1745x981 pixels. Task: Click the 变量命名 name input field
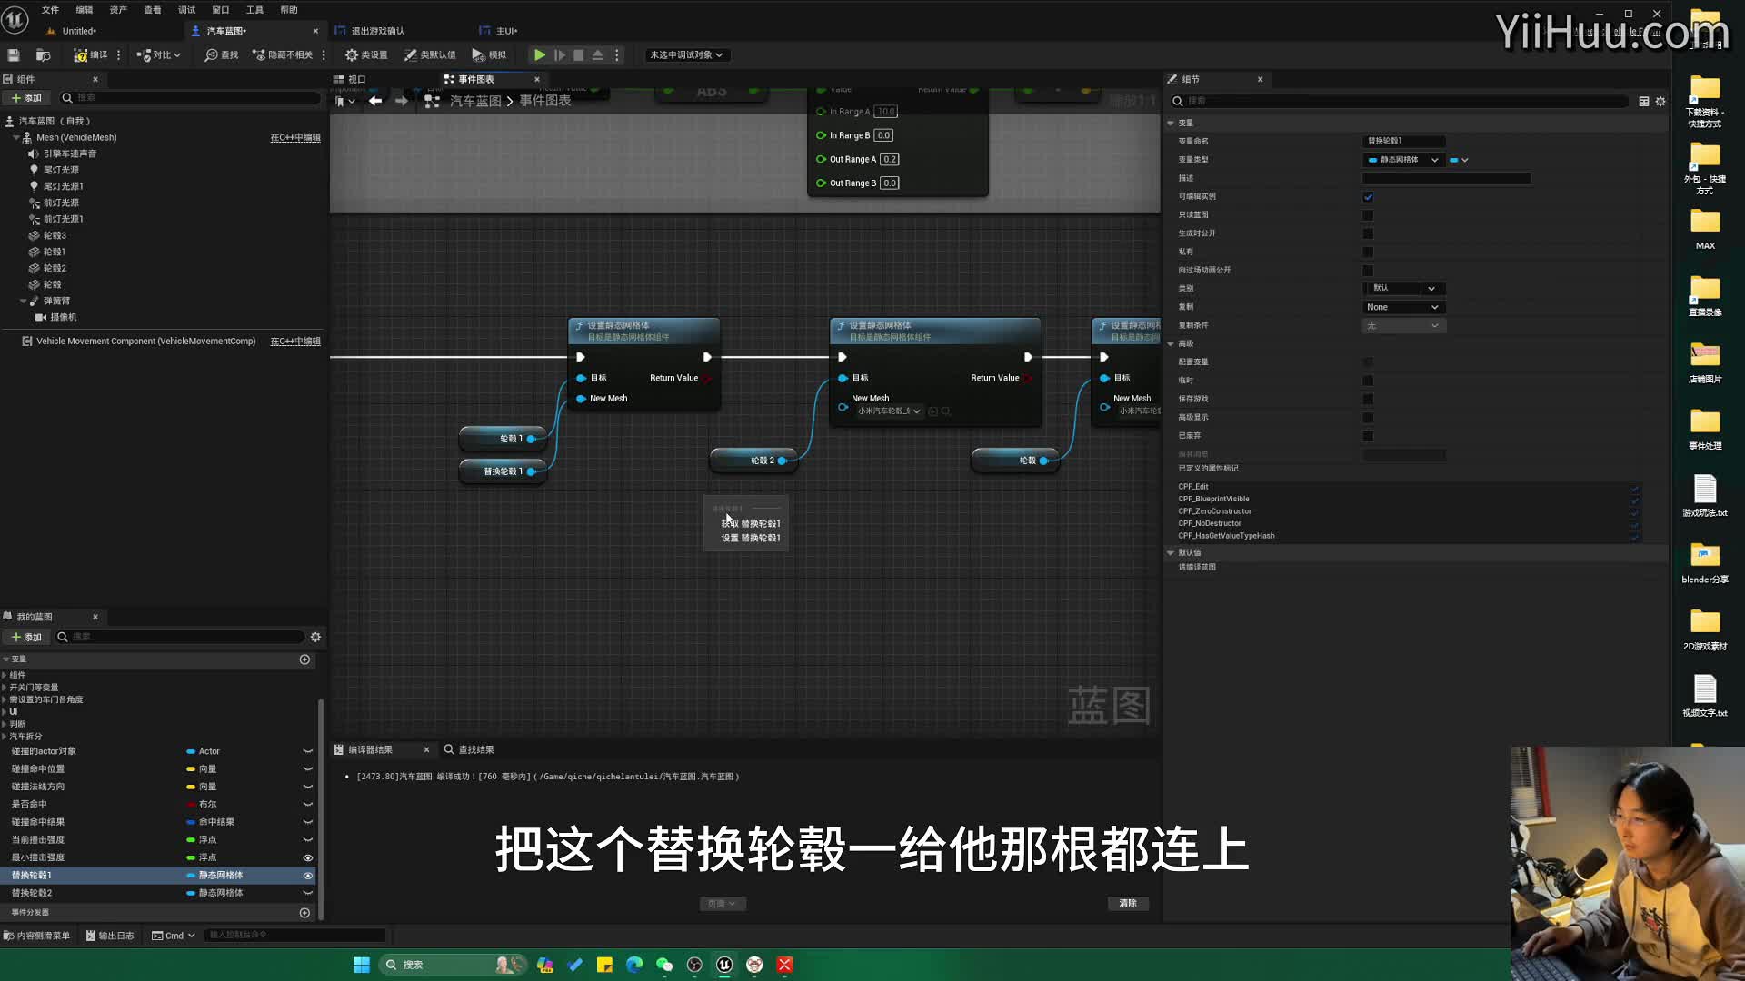click(x=1404, y=142)
